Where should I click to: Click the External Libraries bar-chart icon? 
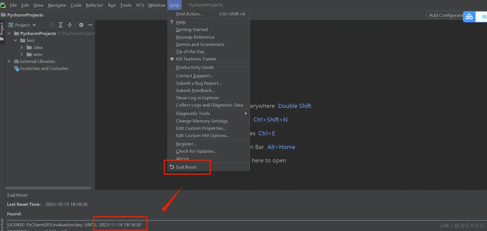17,61
